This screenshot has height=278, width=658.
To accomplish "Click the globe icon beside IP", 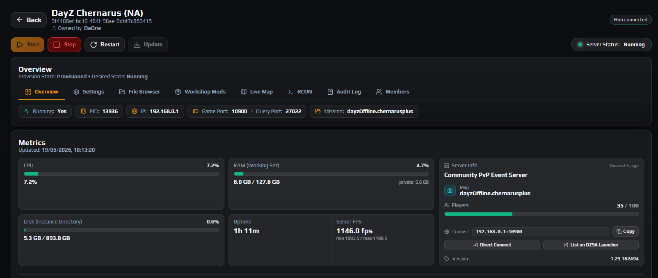I will click(x=135, y=111).
